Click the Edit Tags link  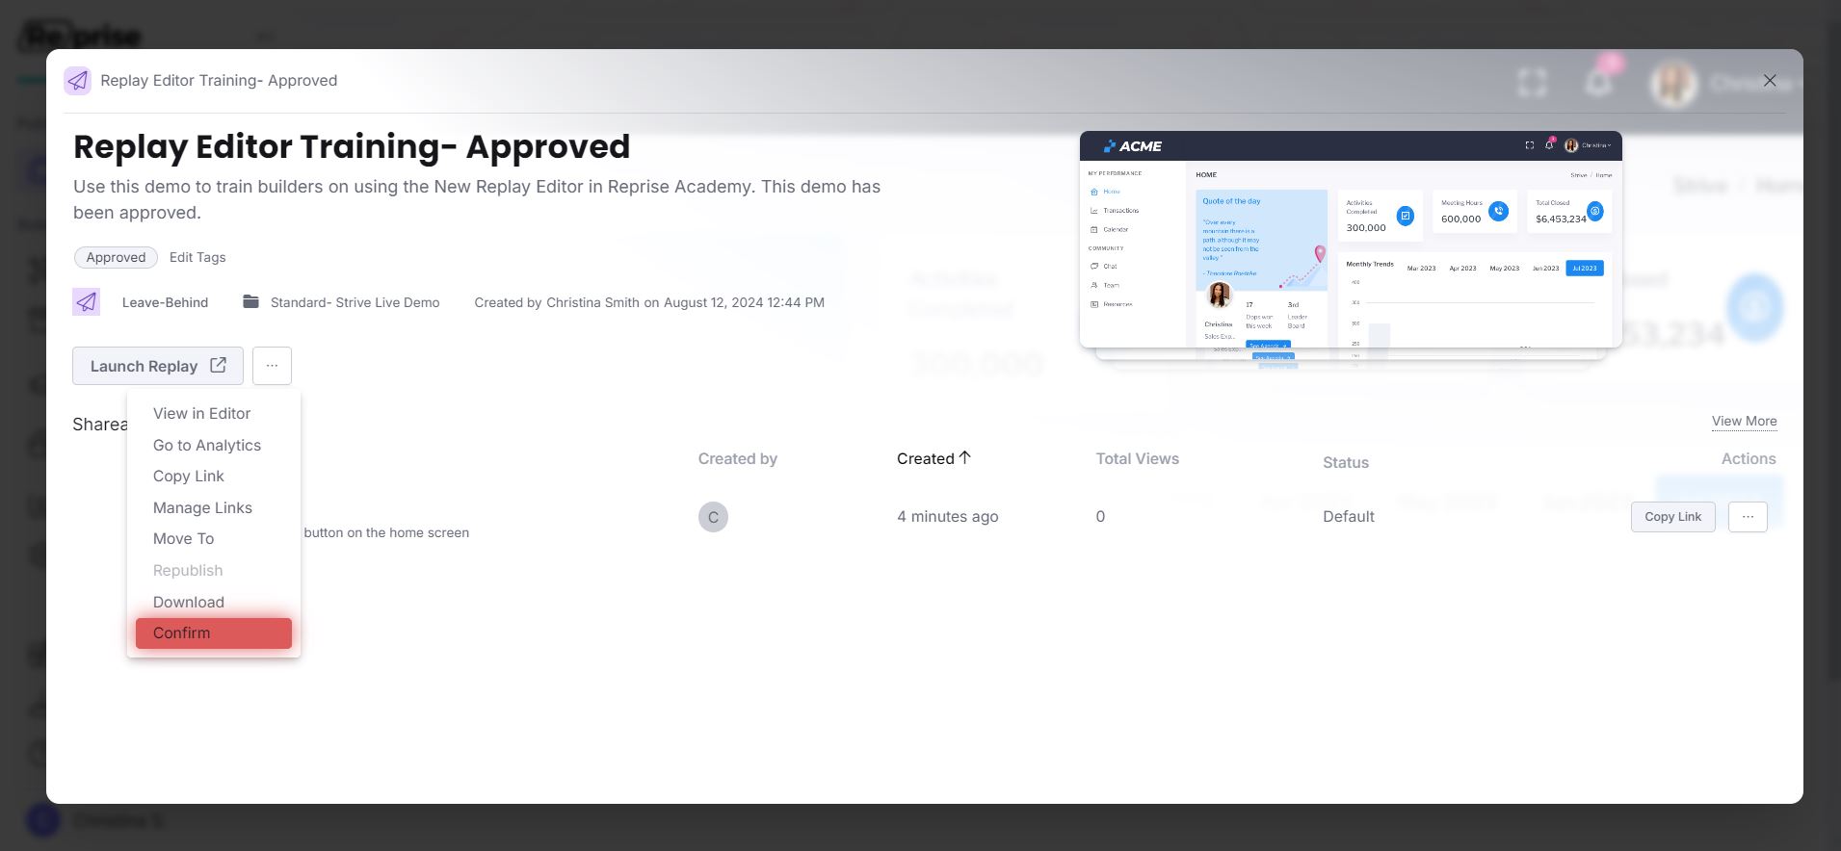point(197,257)
